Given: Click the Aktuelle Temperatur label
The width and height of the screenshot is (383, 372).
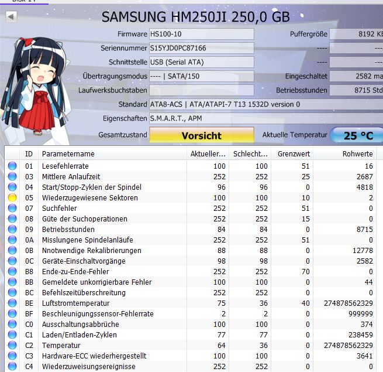Looking at the screenshot, I should 295,135.
